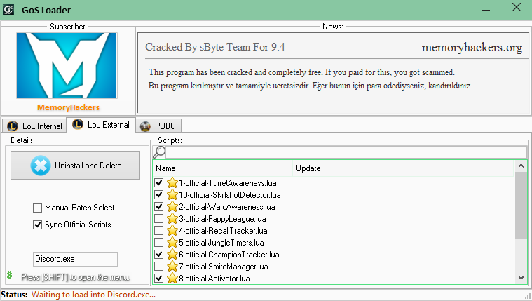This screenshot has height=301, width=532.
Task: Uncheck 10-official-SkillshotDetector.lua checkbox
Action: pyautogui.click(x=159, y=194)
